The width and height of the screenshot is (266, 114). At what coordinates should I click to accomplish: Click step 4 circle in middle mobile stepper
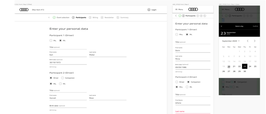pyautogui.click(x=201, y=16)
